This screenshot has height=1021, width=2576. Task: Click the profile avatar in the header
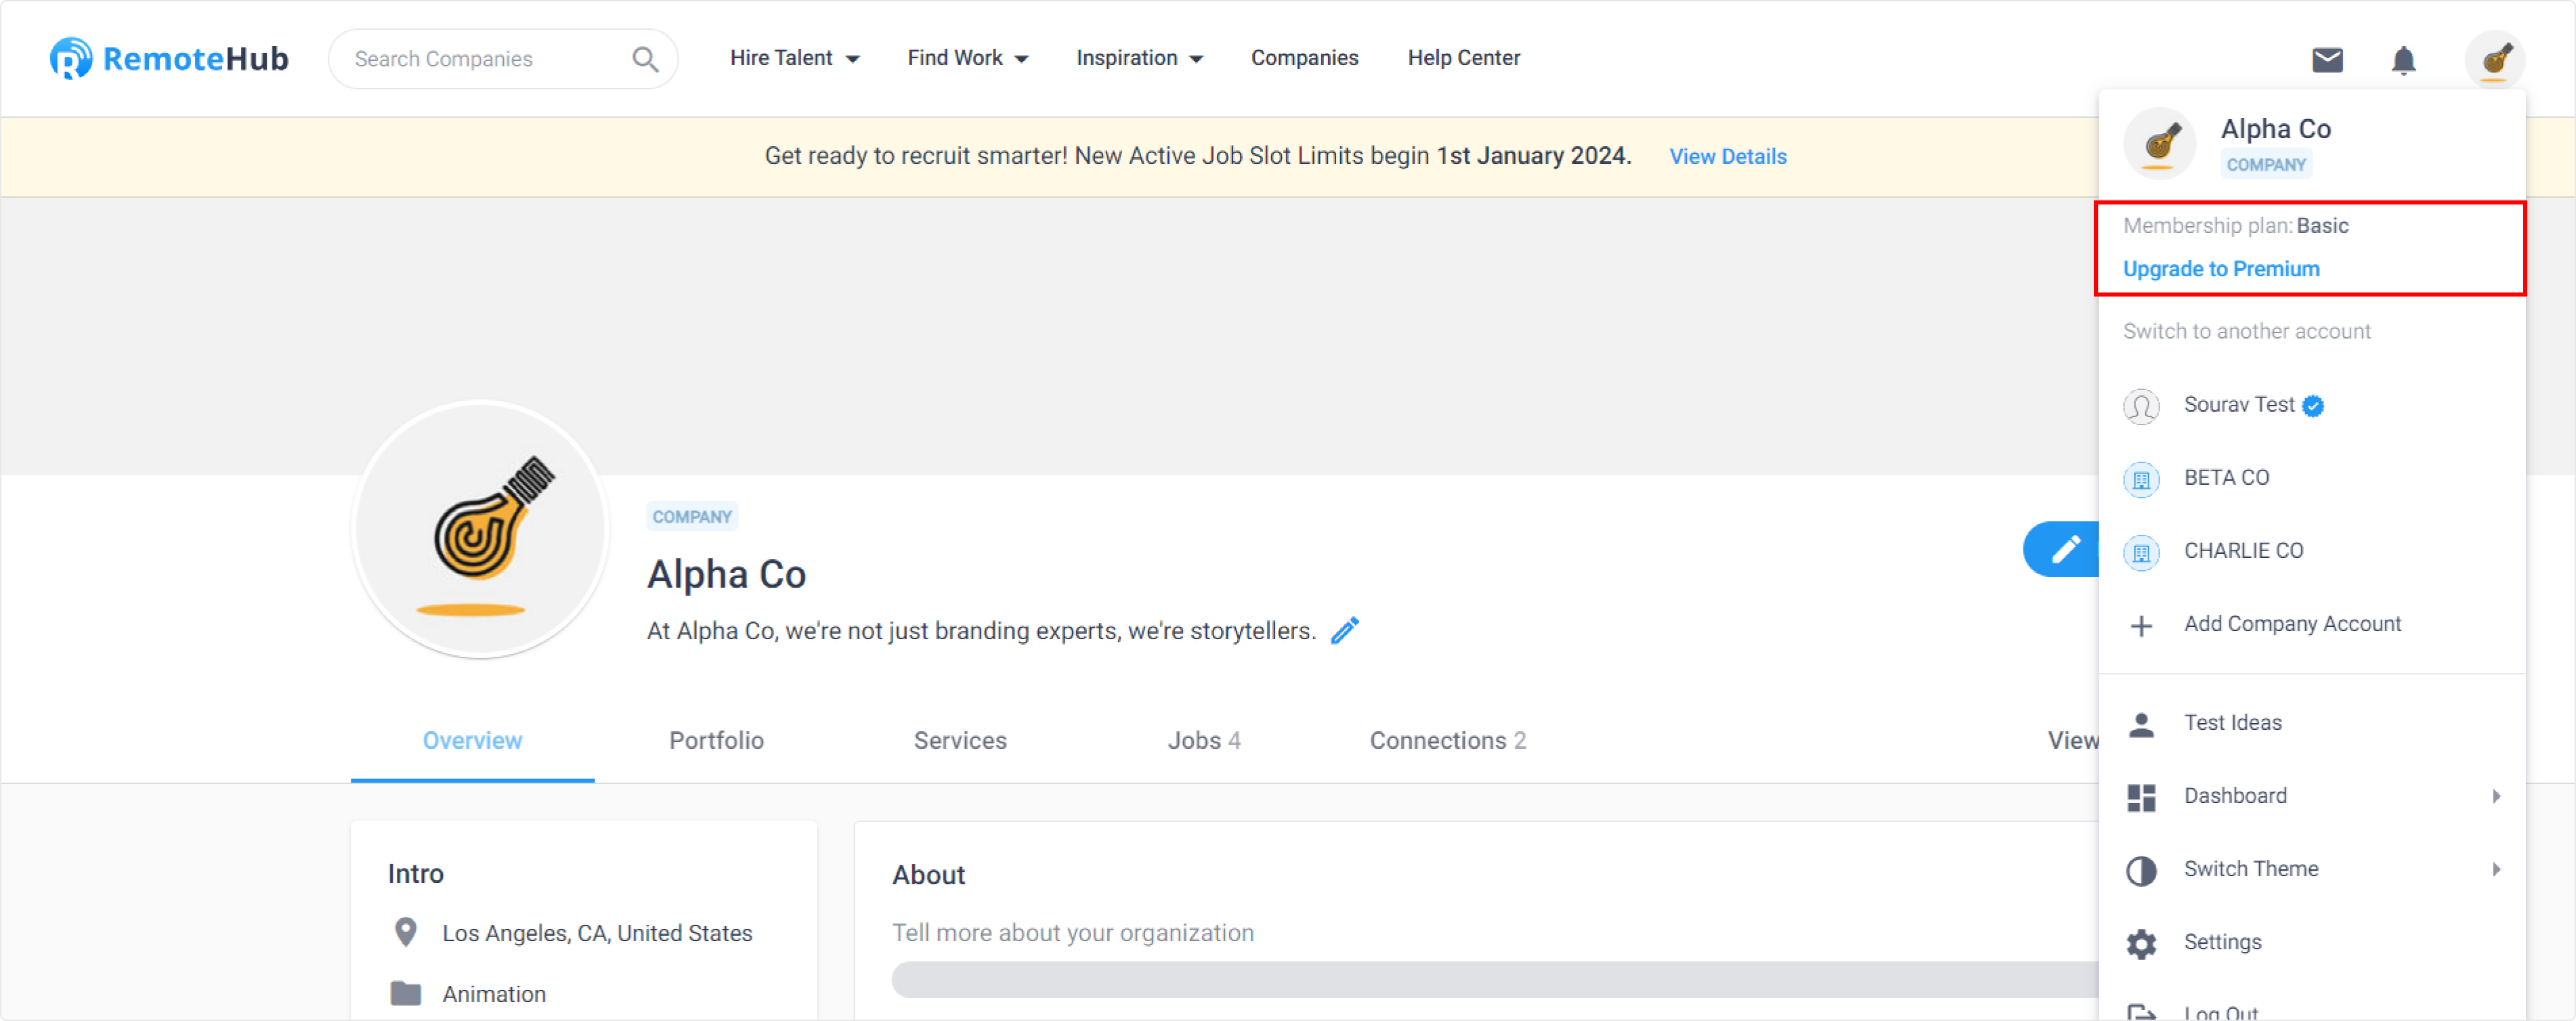coord(2494,60)
